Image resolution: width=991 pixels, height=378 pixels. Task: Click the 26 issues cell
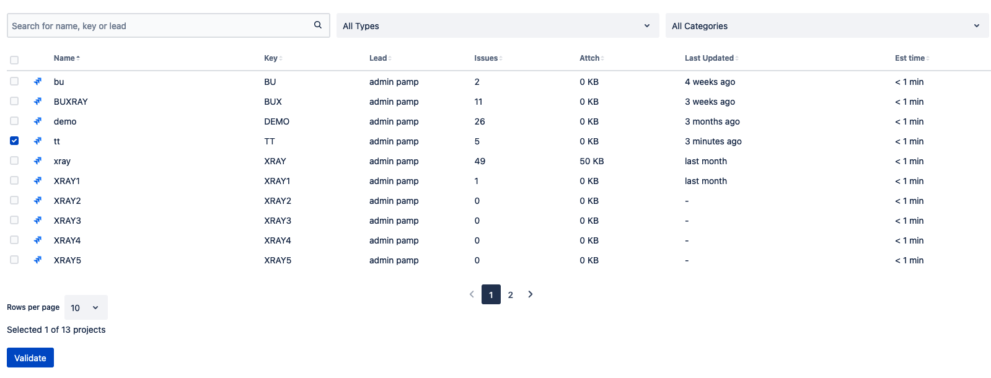(x=480, y=121)
